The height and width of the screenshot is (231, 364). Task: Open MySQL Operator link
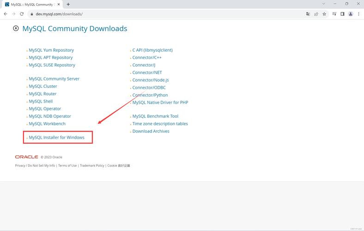pyautogui.click(x=45, y=109)
